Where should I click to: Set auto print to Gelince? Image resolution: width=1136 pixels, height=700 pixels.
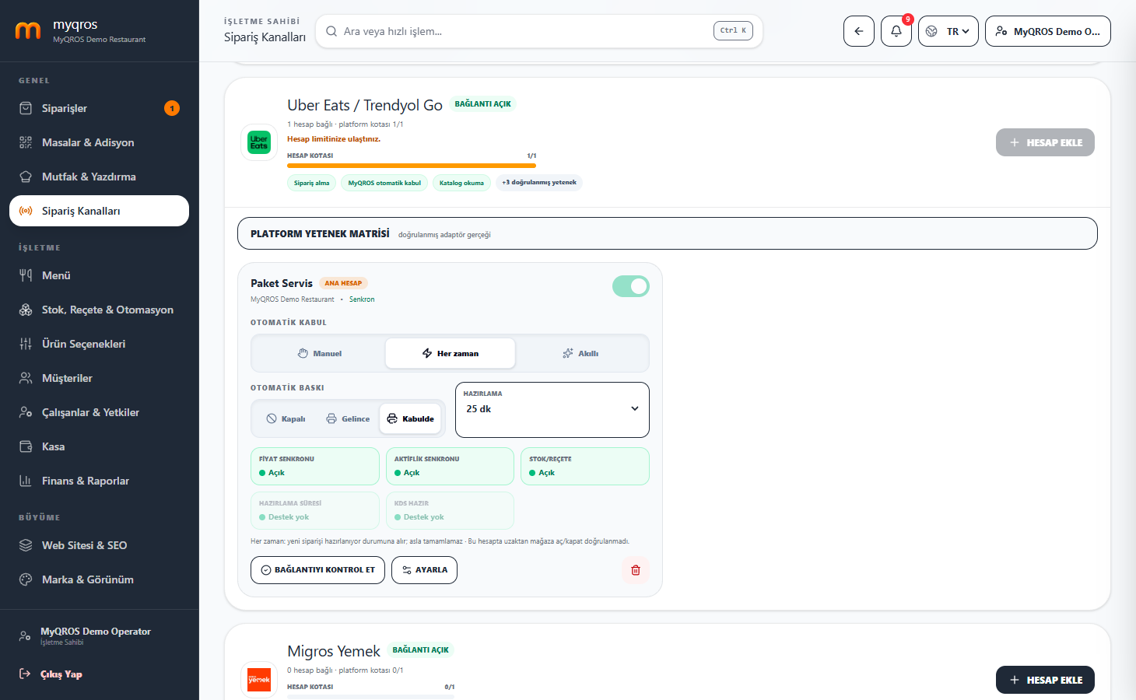(348, 418)
